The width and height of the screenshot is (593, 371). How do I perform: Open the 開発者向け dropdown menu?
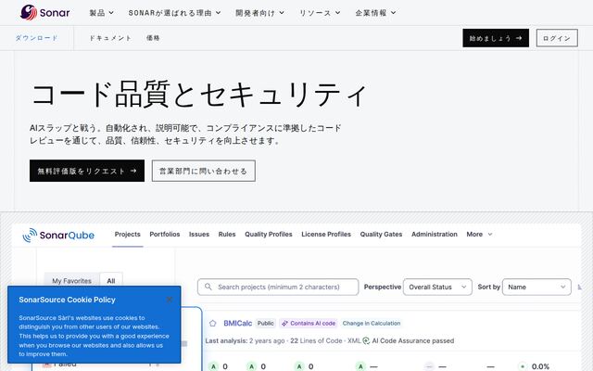(259, 12)
